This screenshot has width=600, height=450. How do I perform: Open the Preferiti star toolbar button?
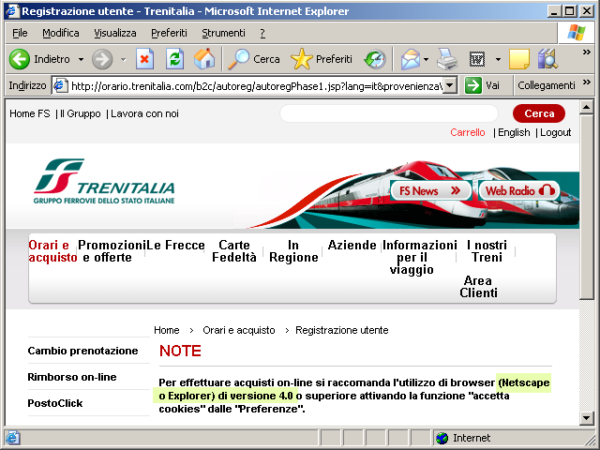(x=321, y=59)
